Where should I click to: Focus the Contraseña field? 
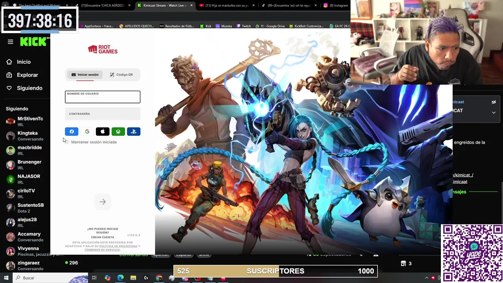103,114
